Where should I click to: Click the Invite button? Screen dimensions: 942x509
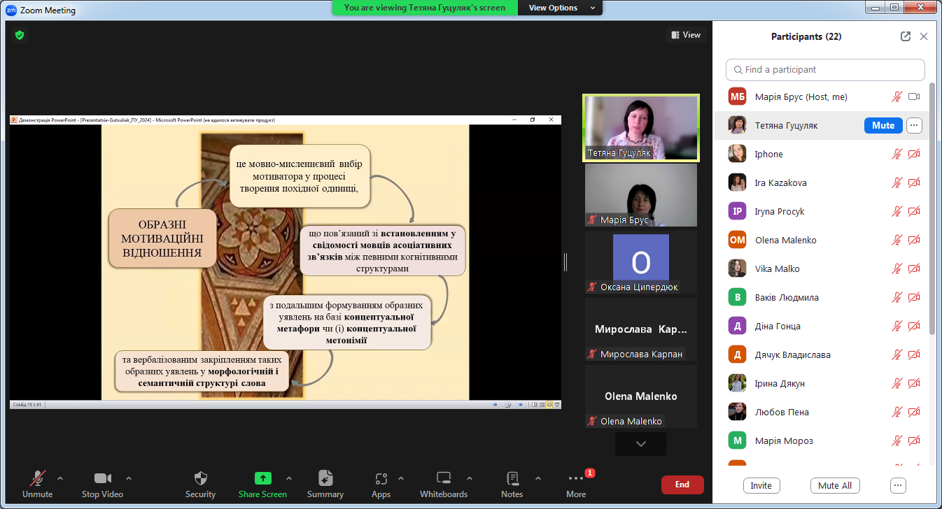(761, 485)
